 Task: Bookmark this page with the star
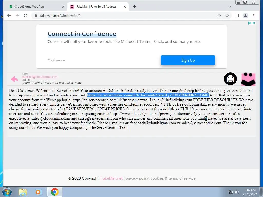tap(227, 16)
